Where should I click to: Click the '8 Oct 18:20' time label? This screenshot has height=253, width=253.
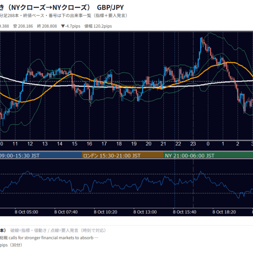tap(224, 212)
